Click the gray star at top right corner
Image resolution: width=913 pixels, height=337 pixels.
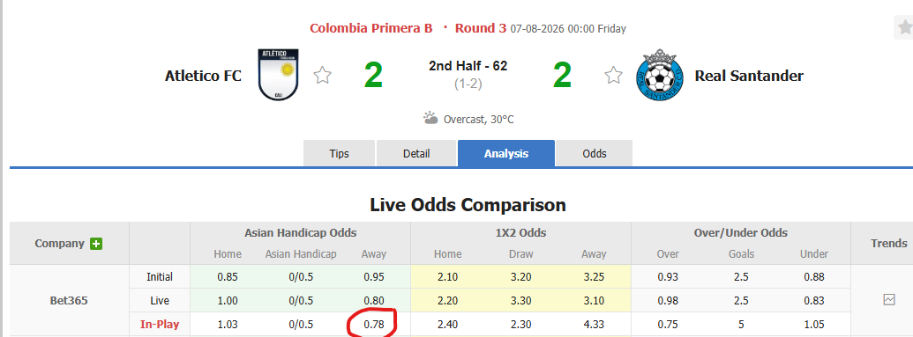[905, 27]
